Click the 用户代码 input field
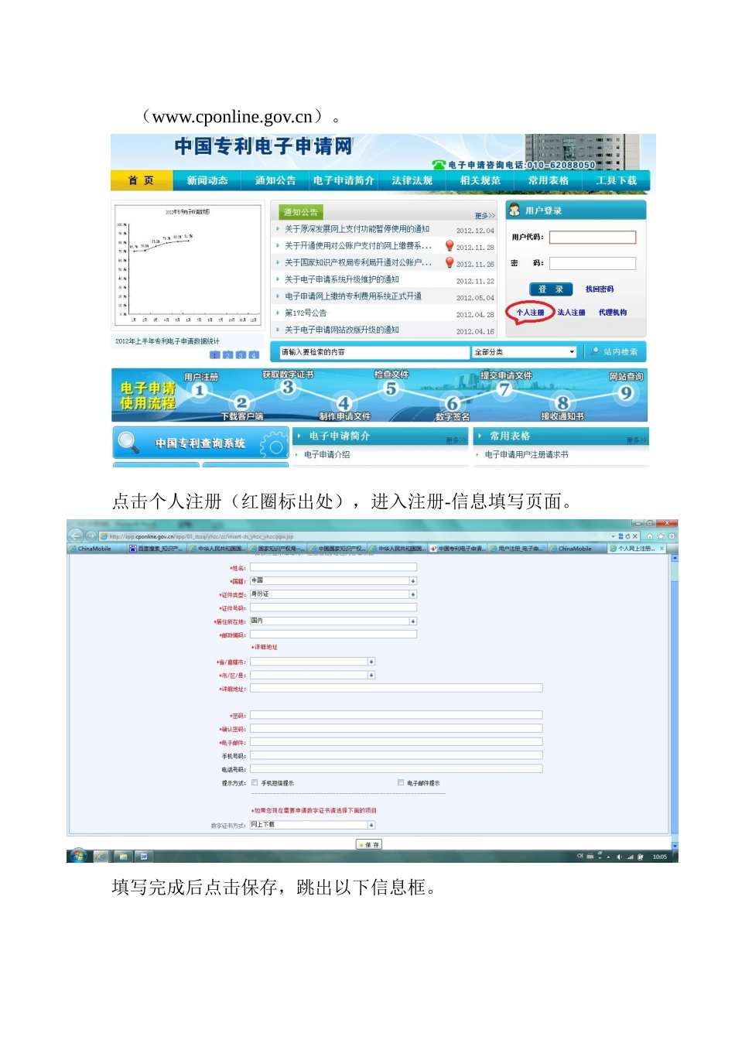This screenshot has width=735, height=1040. coord(593,238)
